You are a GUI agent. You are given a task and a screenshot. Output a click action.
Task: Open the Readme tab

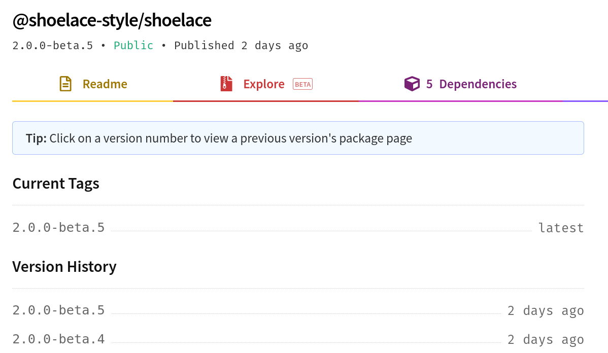click(93, 84)
